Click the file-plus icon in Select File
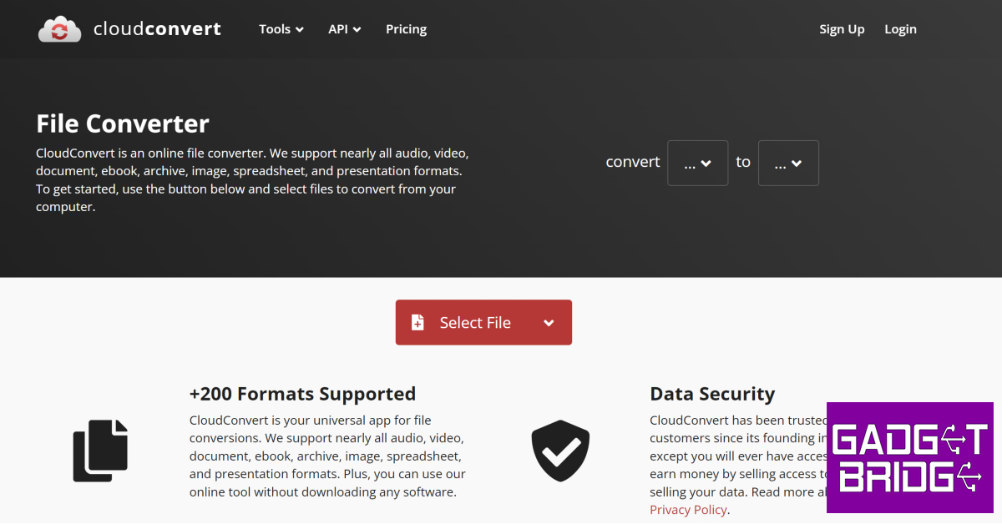The image size is (1002, 524). pyautogui.click(x=417, y=323)
